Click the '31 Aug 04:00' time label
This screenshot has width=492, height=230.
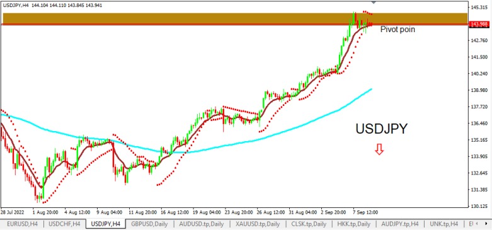click(304, 212)
